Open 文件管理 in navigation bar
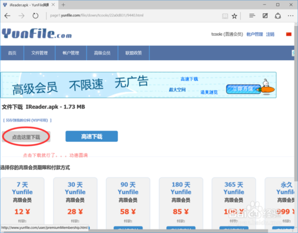Screen dimensions: 298x233 tap(39, 53)
